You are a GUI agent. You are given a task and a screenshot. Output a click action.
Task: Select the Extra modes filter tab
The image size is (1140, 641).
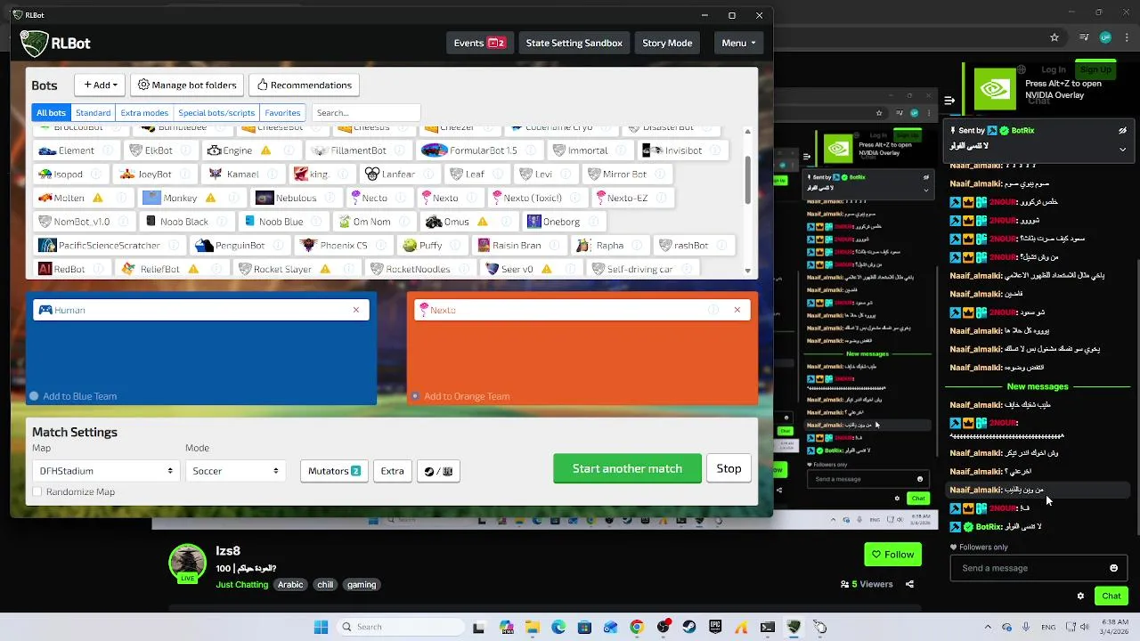[x=144, y=112]
